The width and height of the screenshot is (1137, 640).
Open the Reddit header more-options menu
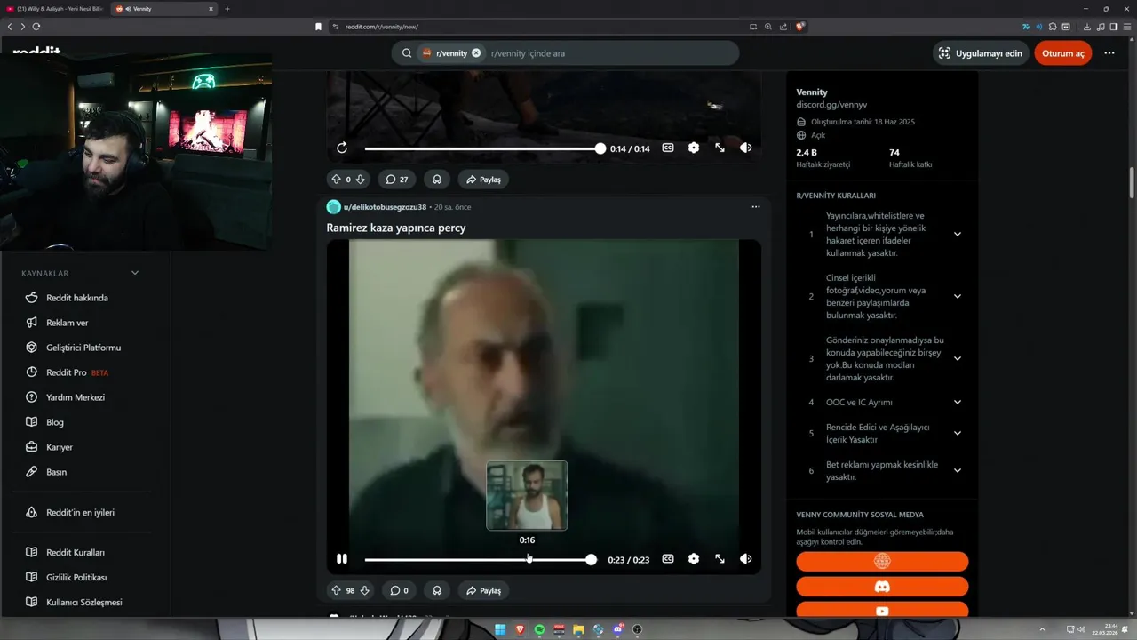(x=1109, y=53)
